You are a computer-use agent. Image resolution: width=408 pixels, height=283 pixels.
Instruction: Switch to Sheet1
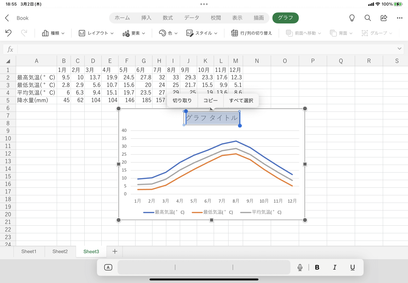click(29, 251)
